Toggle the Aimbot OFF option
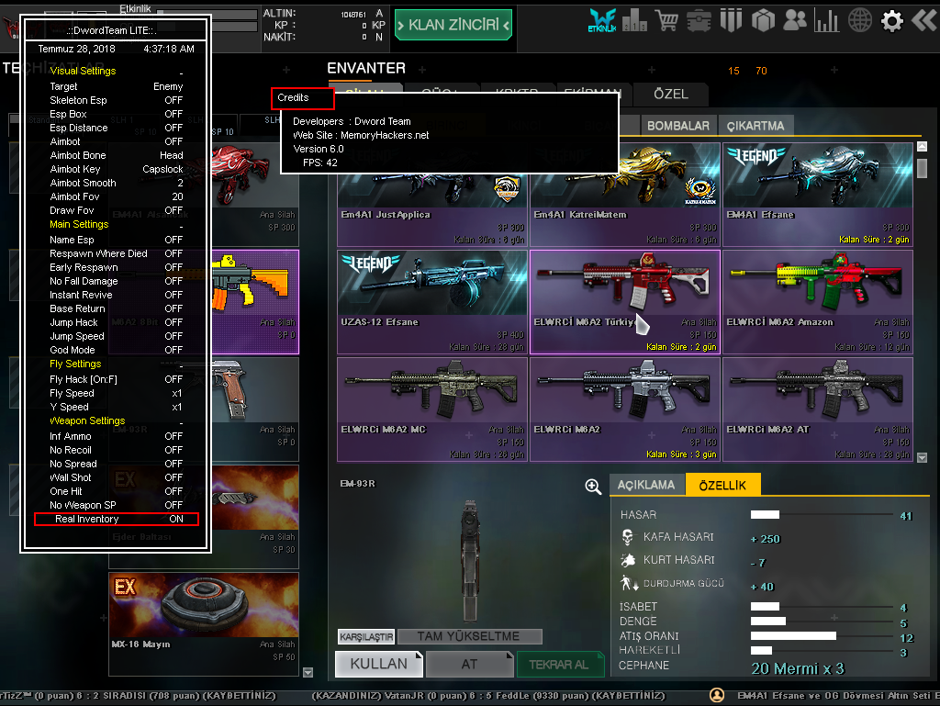This screenshot has height=706, width=940. (x=117, y=141)
